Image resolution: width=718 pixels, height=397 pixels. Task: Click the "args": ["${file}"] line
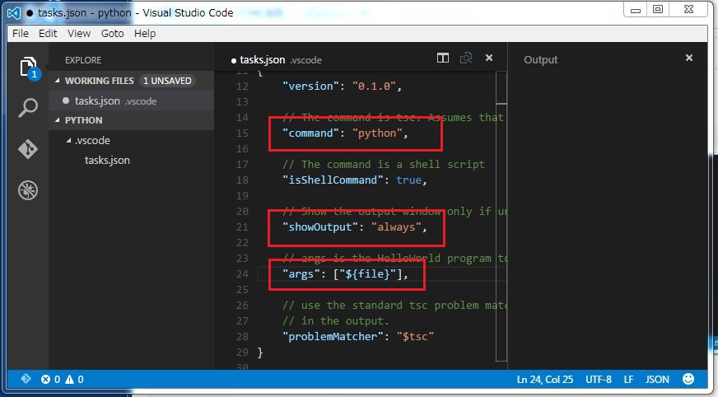pyautogui.click(x=345, y=273)
